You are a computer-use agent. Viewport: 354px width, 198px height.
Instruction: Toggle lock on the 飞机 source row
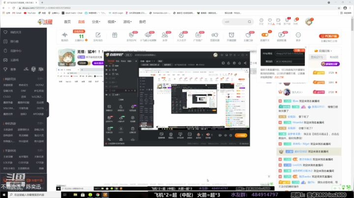tap(110, 74)
